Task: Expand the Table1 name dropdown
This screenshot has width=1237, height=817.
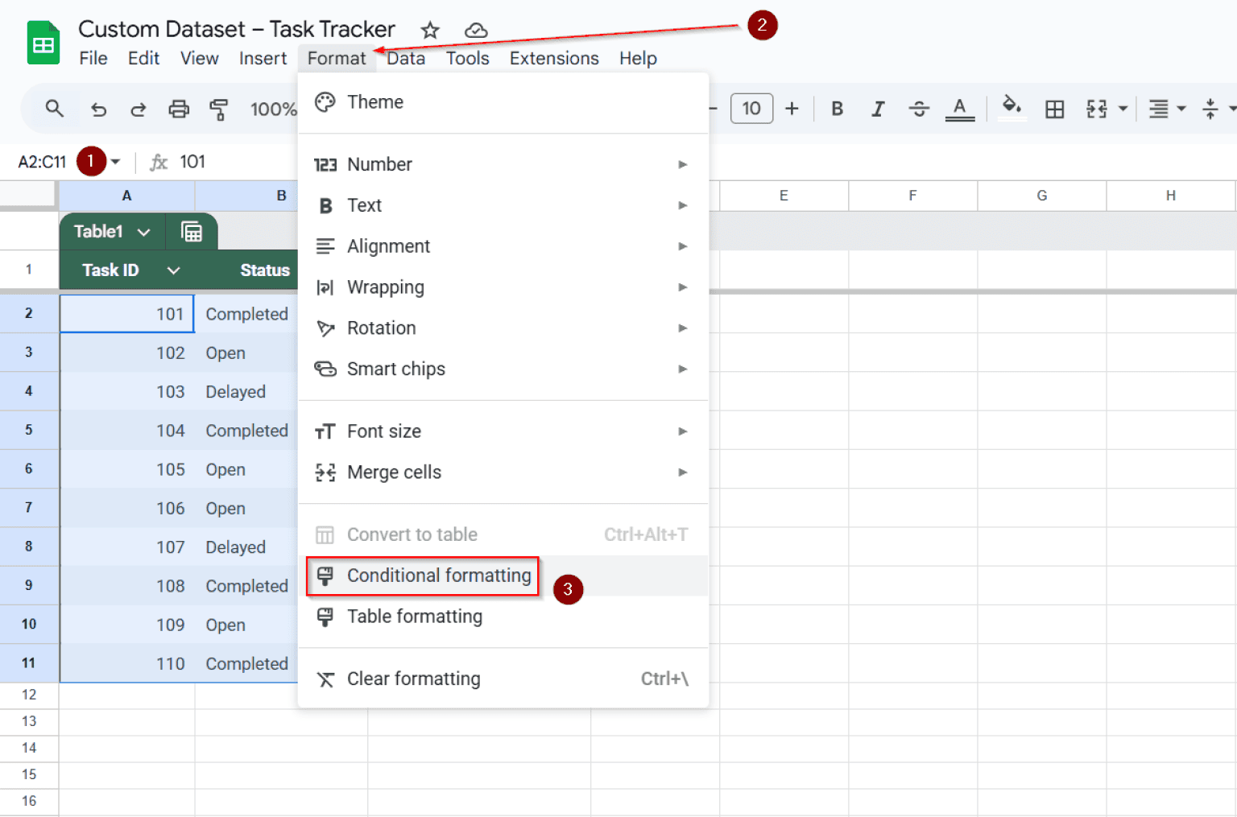Action: coord(144,231)
